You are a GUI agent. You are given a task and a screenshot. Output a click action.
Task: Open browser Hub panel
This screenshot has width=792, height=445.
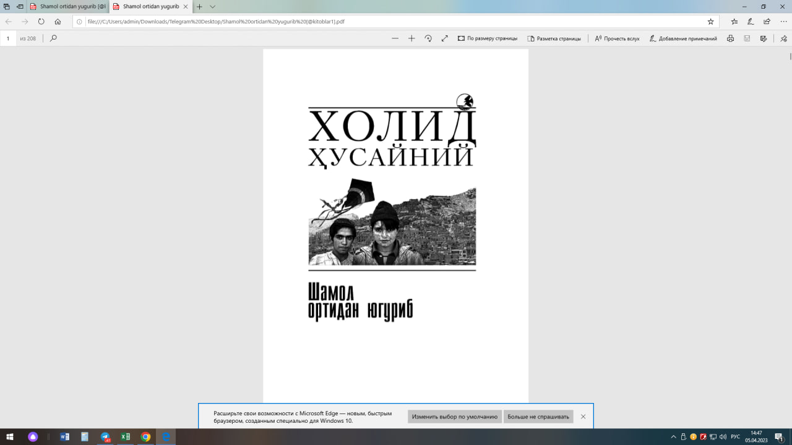pos(733,20)
